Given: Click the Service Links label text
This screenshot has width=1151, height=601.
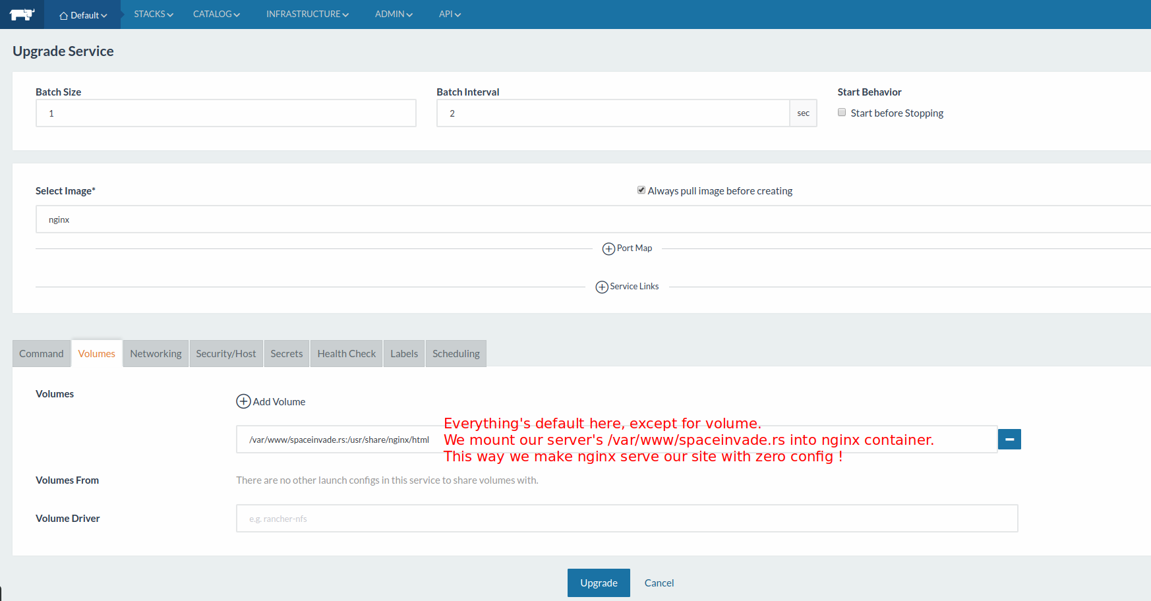Looking at the screenshot, I should (635, 287).
